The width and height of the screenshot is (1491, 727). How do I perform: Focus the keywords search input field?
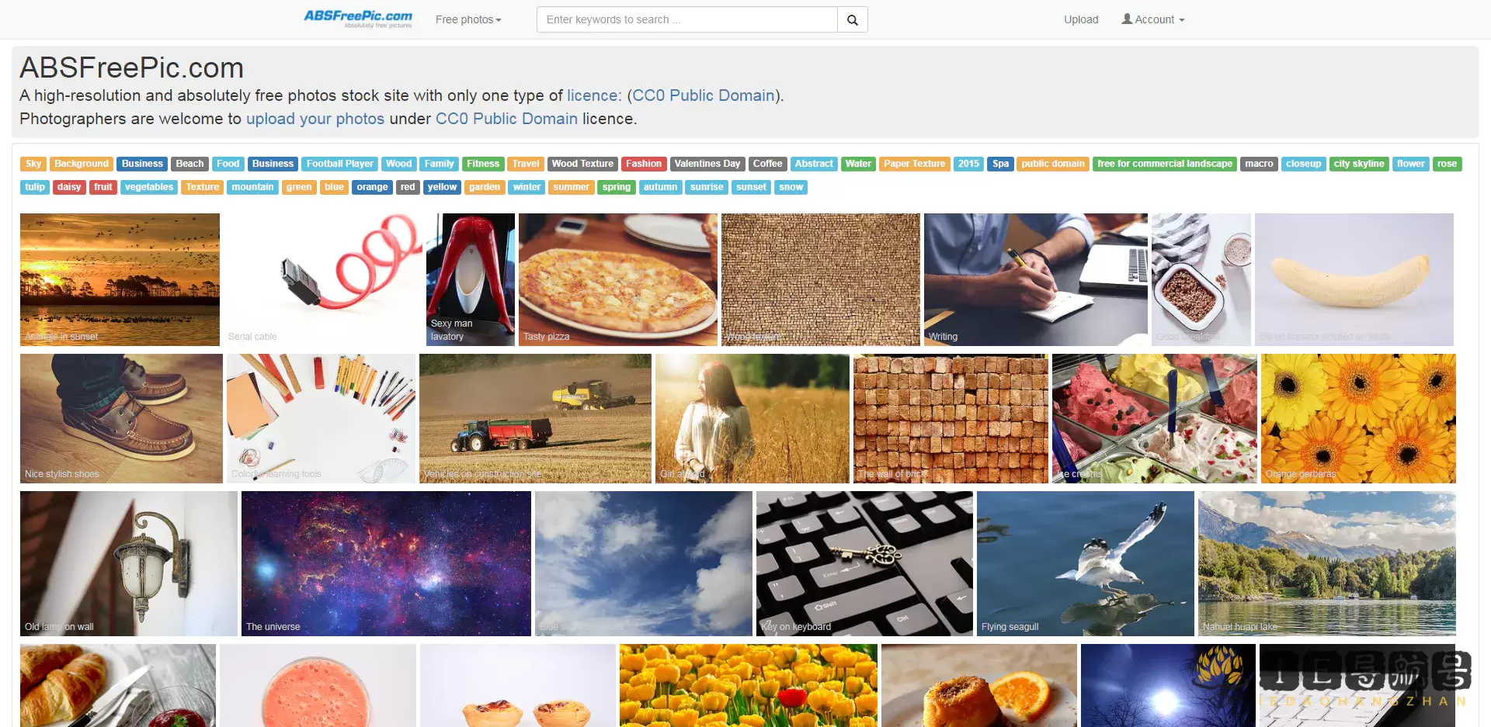(x=687, y=19)
